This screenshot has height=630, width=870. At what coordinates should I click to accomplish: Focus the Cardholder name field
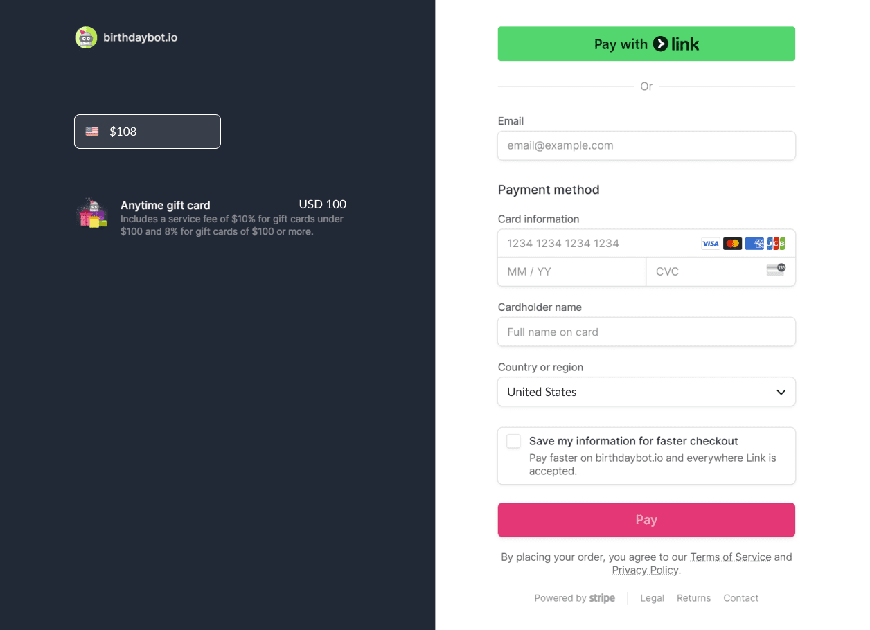tap(646, 332)
